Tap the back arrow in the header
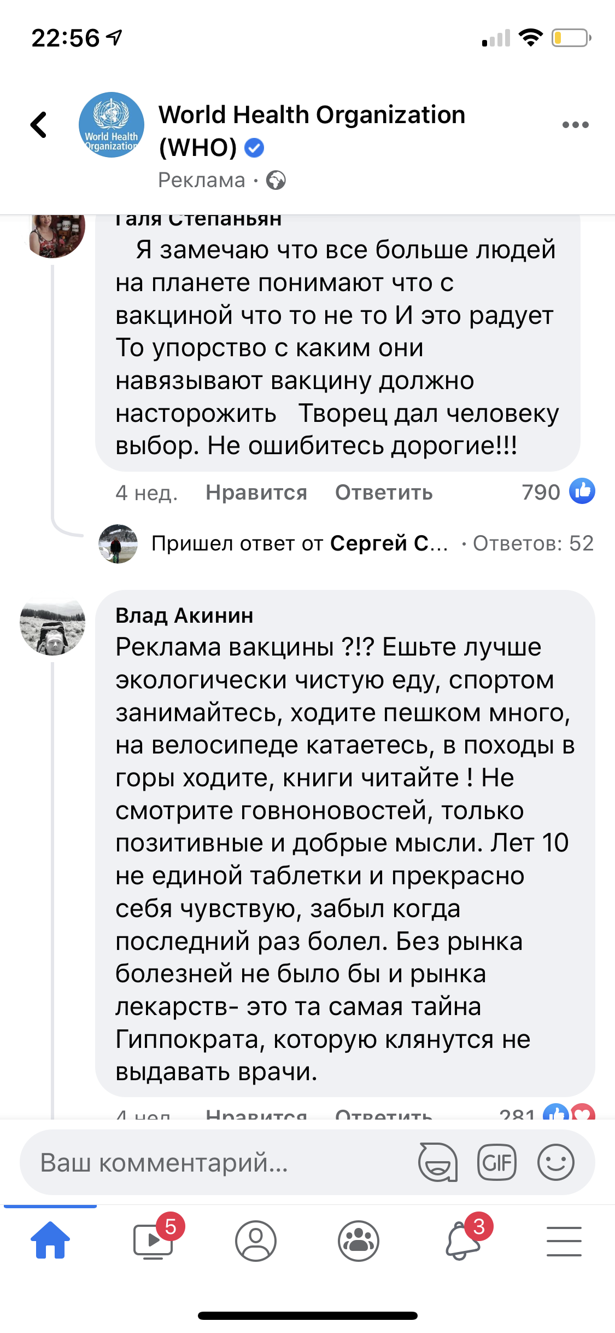 [39, 125]
